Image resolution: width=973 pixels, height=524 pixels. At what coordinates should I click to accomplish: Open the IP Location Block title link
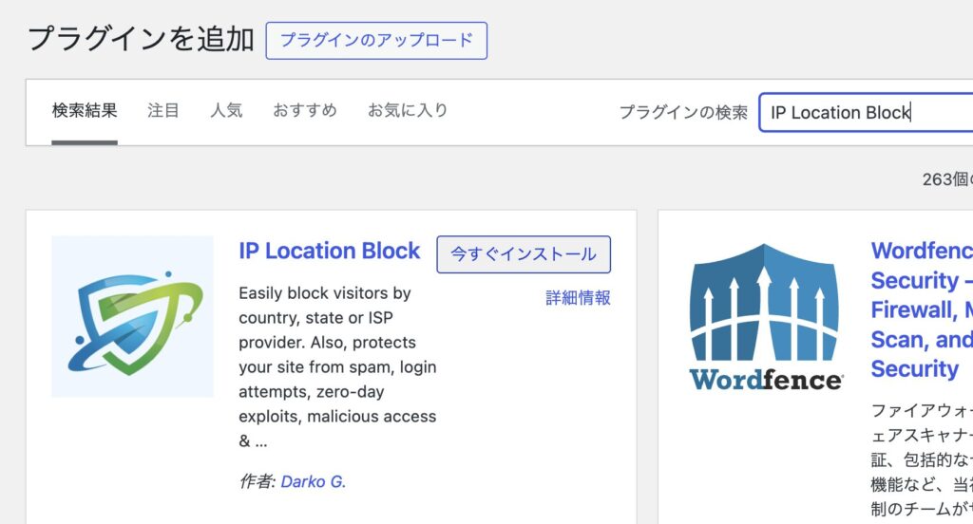coord(329,251)
